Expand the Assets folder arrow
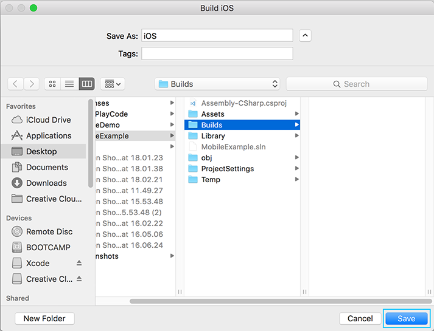434x331 pixels. 296,114
